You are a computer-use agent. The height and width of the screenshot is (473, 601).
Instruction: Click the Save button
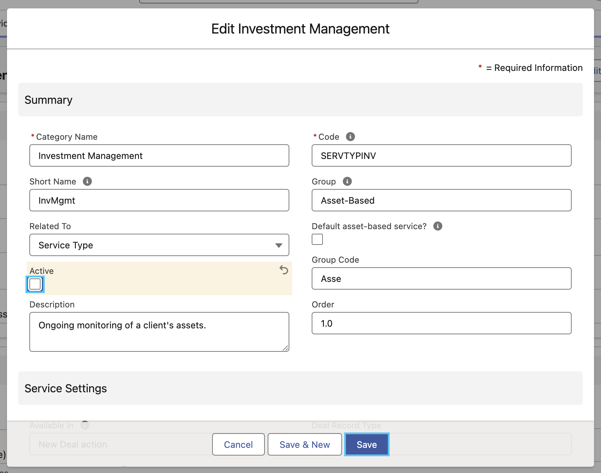[367, 444]
